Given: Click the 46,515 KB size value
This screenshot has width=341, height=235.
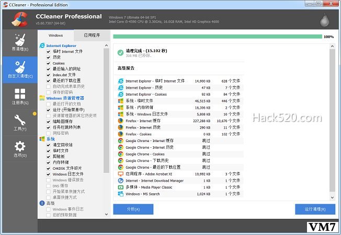Looking at the screenshot, I should coord(202,101).
